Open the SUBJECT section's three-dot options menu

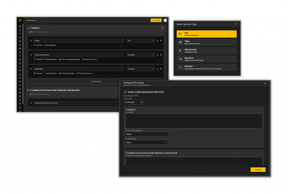click(162, 28)
